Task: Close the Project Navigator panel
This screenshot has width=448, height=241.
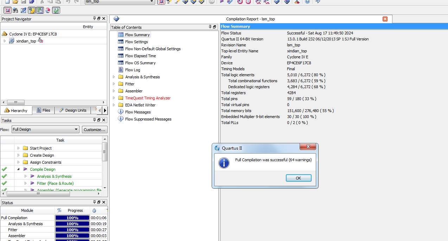Action: point(104,19)
